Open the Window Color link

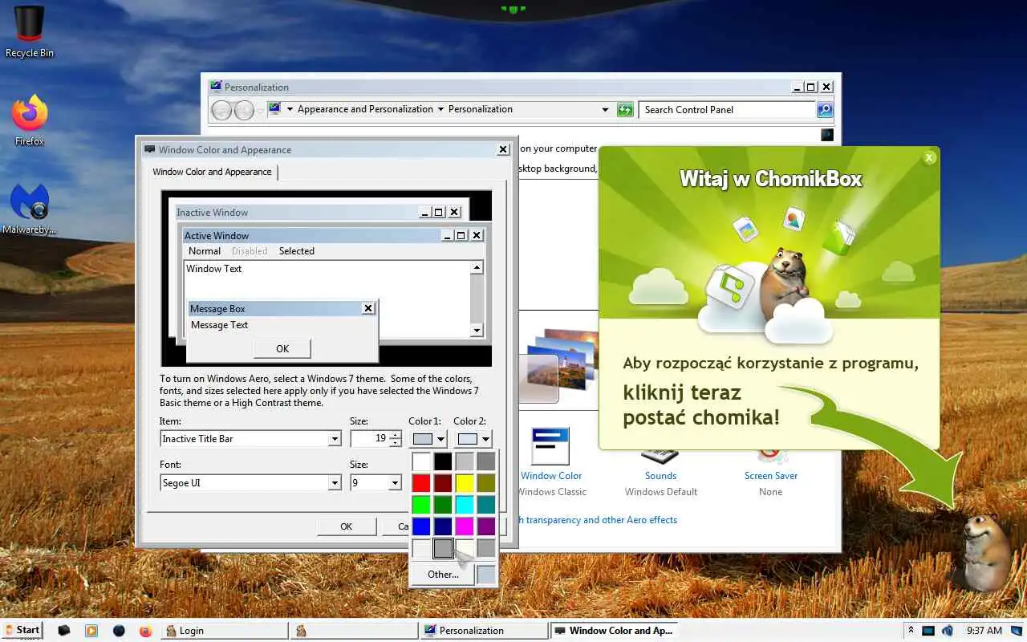[551, 476]
